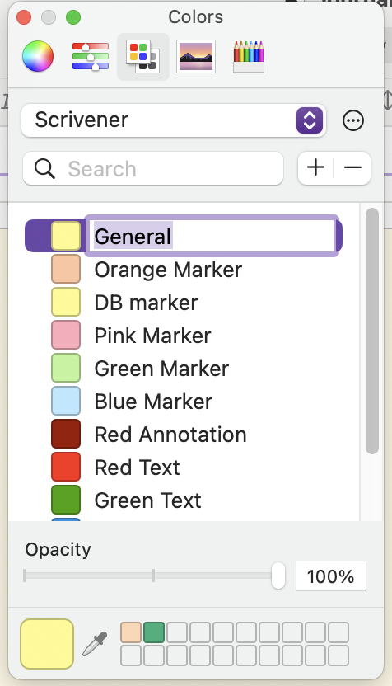Viewport: 392px width, 686px height.
Task: Click the color Search field
Action: [153, 168]
